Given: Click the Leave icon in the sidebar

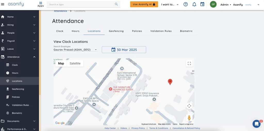Looking at the screenshot, I should (x=3, y=49).
